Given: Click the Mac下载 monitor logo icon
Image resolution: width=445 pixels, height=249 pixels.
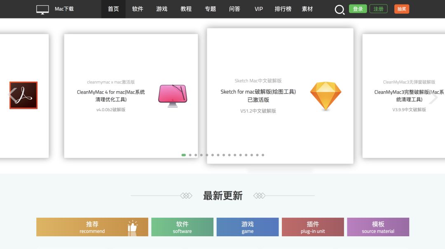Looking at the screenshot, I should tap(42, 9).
